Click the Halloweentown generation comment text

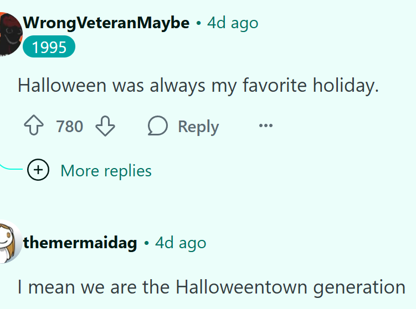212,287
